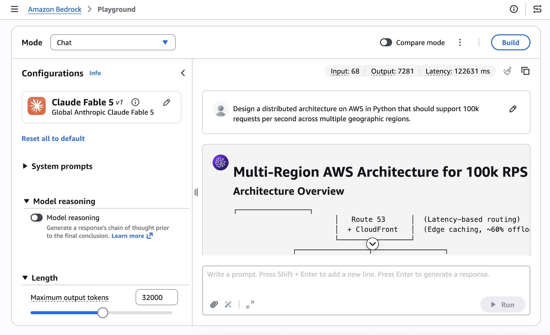Open the three-dot more options menu
This screenshot has height=335, width=550.
click(460, 42)
